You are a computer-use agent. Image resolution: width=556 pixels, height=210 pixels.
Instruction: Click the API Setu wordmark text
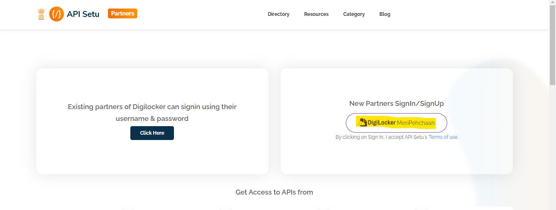(83, 14)
